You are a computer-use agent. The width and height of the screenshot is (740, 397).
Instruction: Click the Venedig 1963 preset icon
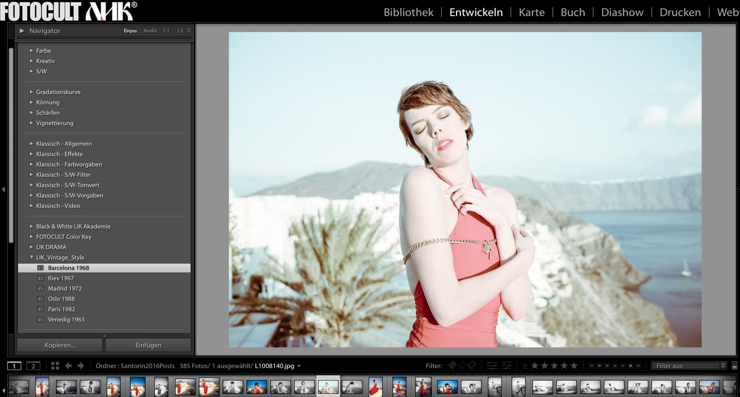pyautogui.click(x=41, y=320)
